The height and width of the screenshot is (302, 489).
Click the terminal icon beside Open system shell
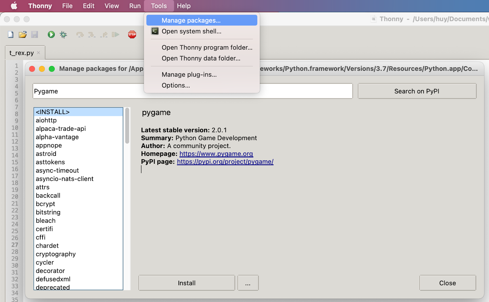point(155,31)
